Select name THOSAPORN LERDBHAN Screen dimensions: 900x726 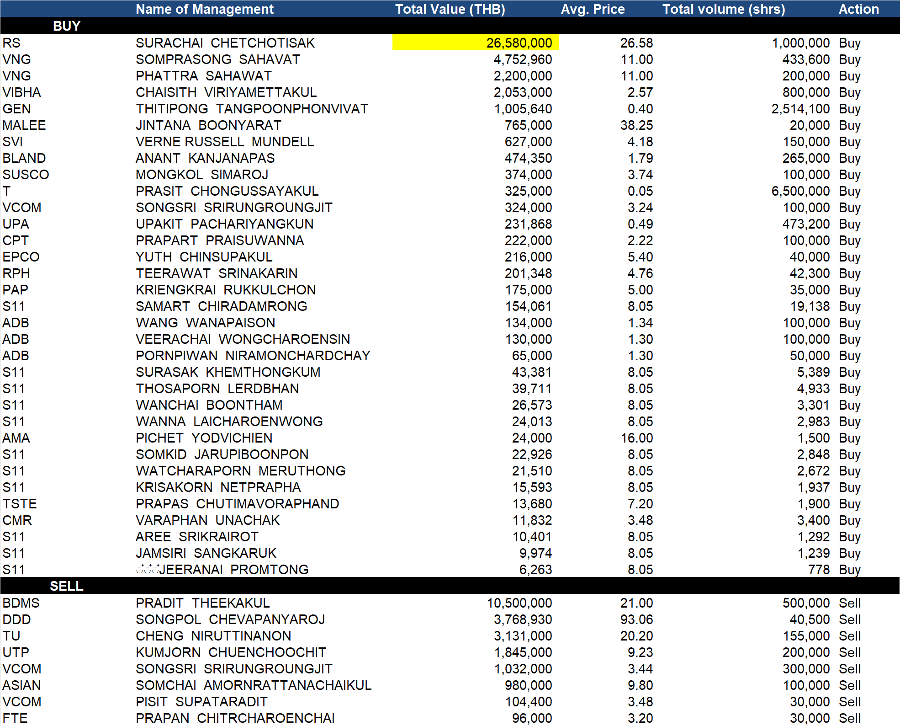click(x=217, y=389)
